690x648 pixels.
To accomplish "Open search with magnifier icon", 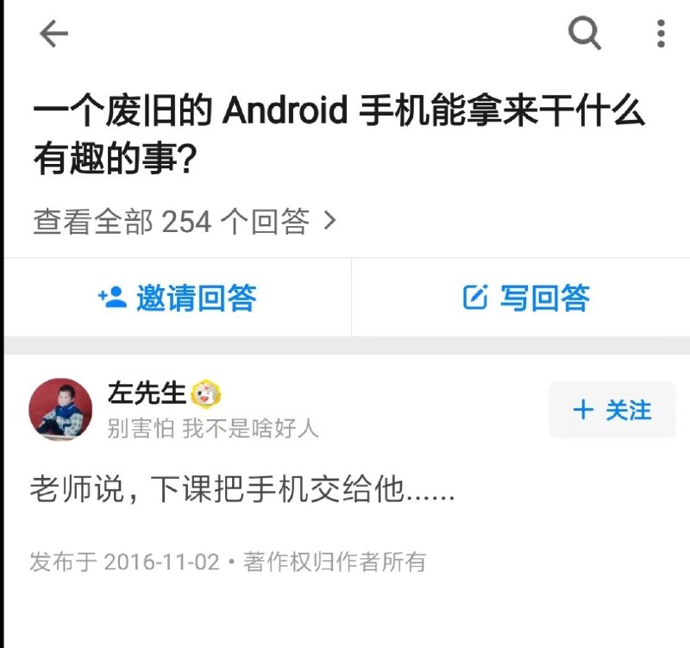I will pos(585,33).
